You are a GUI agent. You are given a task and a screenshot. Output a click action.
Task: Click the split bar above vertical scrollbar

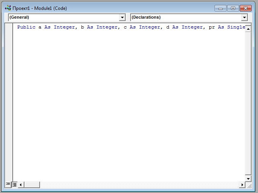(x=248, y=25)
